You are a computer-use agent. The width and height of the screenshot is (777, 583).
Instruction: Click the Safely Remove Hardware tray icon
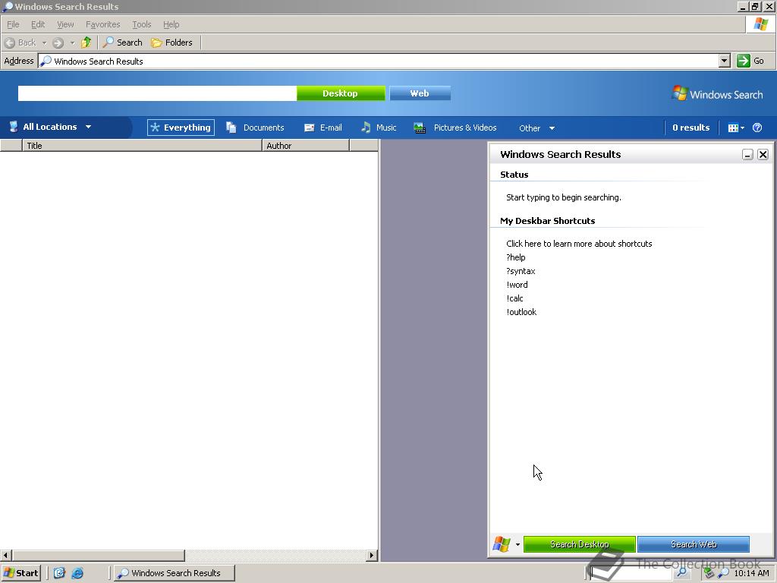pos(709,573)
